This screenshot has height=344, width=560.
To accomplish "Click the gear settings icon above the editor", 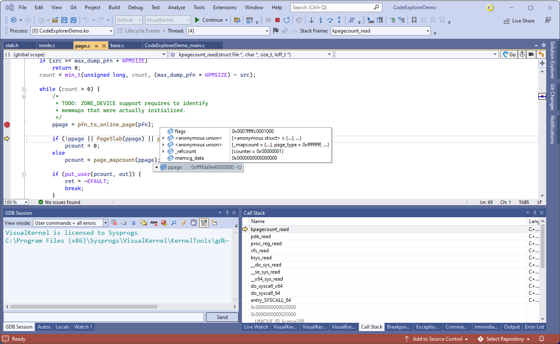I will [544, 45].
